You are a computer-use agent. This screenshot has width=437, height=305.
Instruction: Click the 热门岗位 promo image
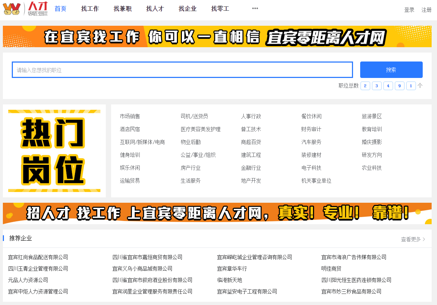point(54,151)
